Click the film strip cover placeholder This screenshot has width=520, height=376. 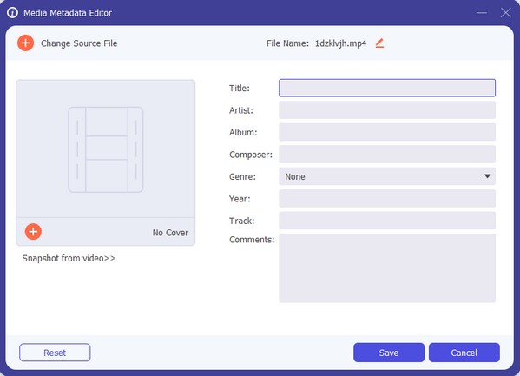tap(105, 149)
